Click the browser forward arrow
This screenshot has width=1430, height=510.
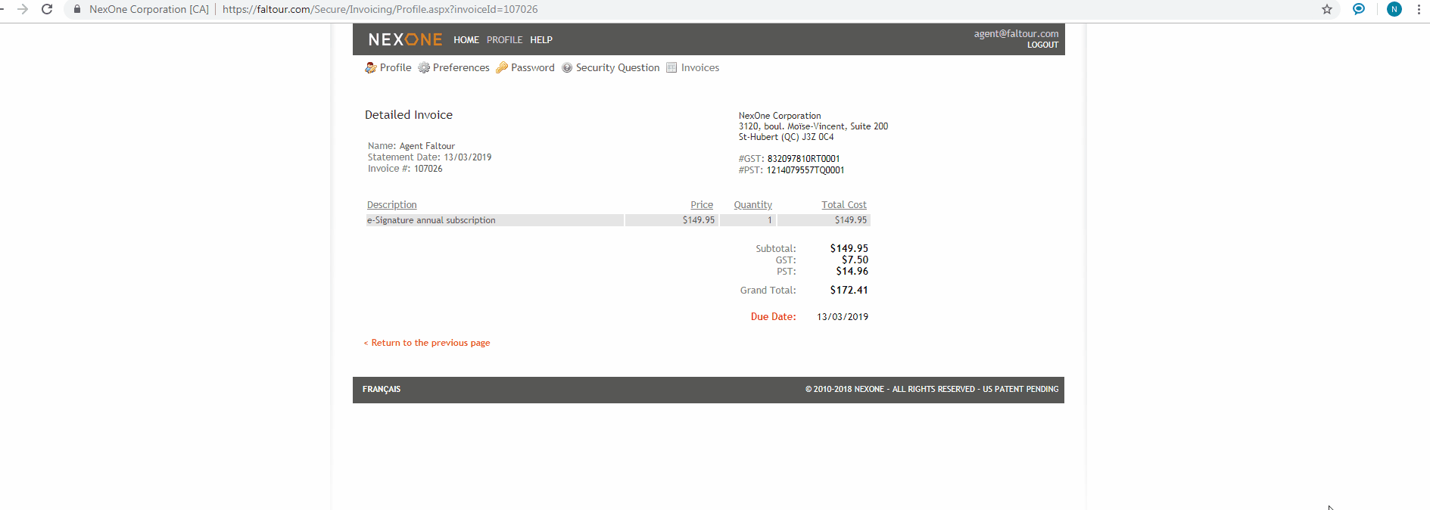pos(23,9)
